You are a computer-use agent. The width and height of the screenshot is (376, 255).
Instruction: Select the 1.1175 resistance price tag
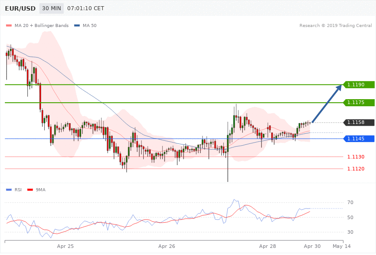point(358,102)
